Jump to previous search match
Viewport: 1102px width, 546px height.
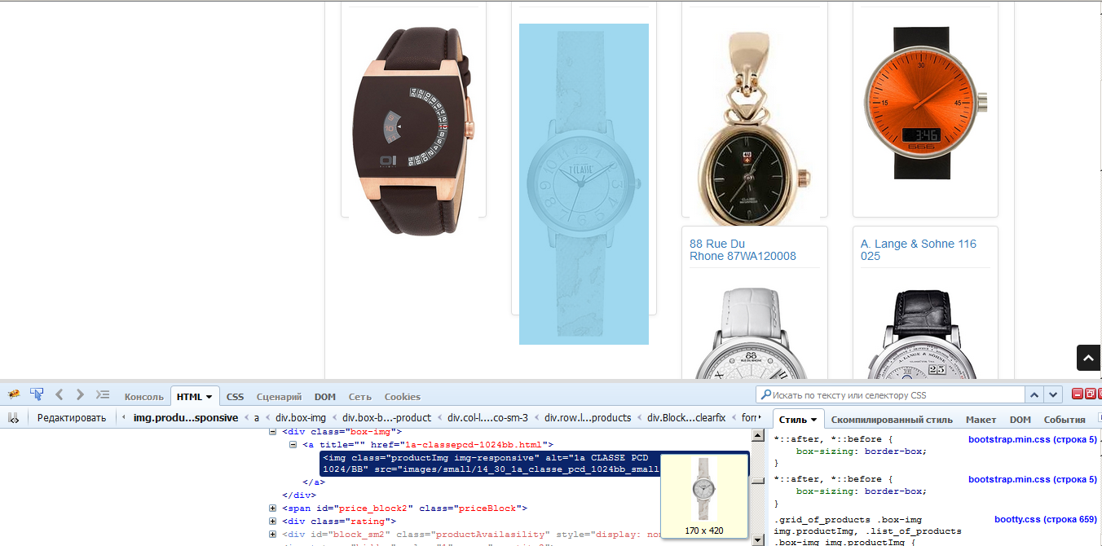coord(1034,394)
